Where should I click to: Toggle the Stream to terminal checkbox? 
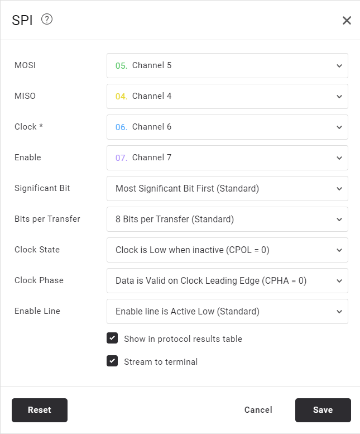(112, 361)
